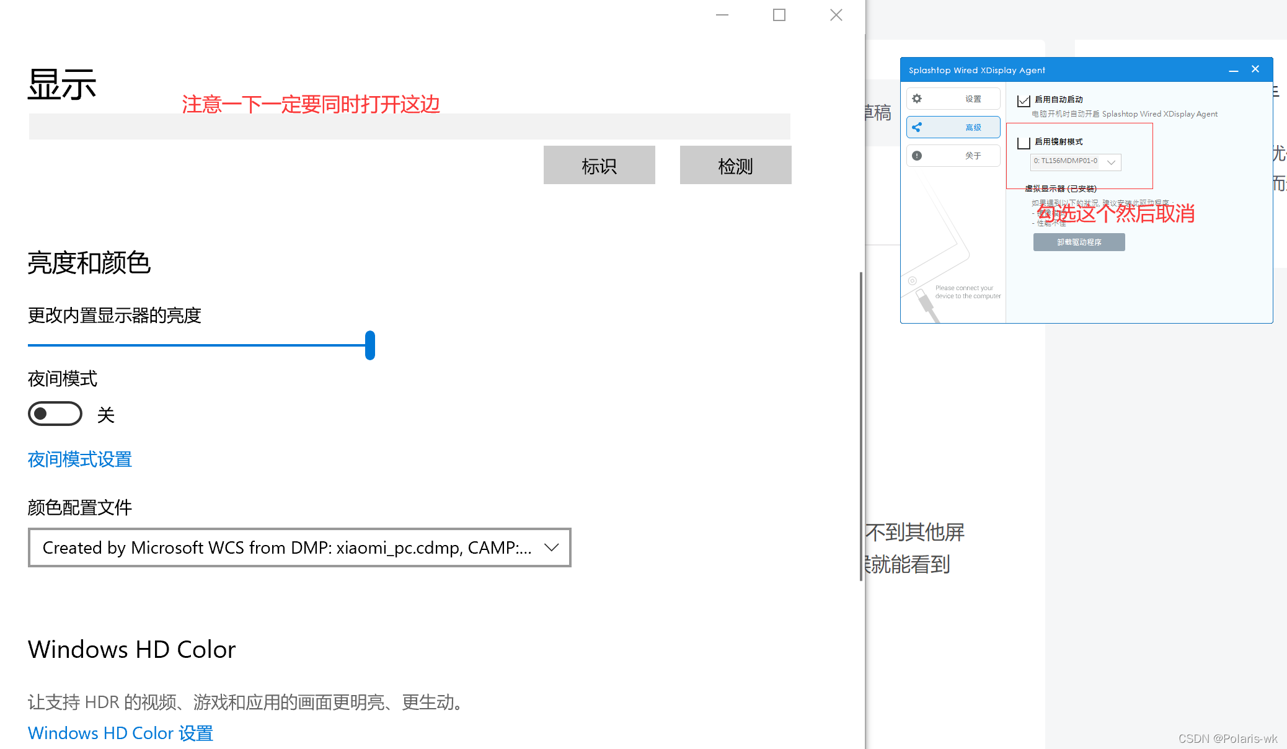The width and height of the screenshot is (1287, 749).
Task: Click the built-in display brightness slider handle
Action: pos(370,345)
